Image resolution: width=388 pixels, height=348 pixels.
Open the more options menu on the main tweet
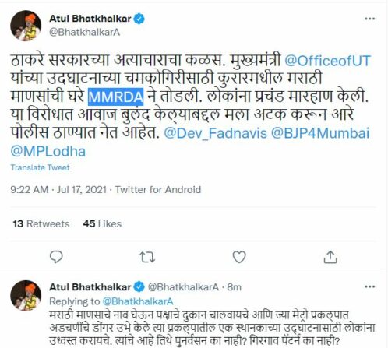tap(370, 19)
